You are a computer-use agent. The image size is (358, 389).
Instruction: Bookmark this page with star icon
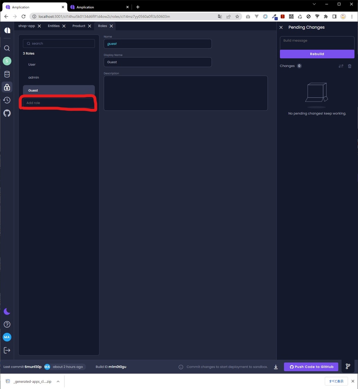click(x=237, y=17)
